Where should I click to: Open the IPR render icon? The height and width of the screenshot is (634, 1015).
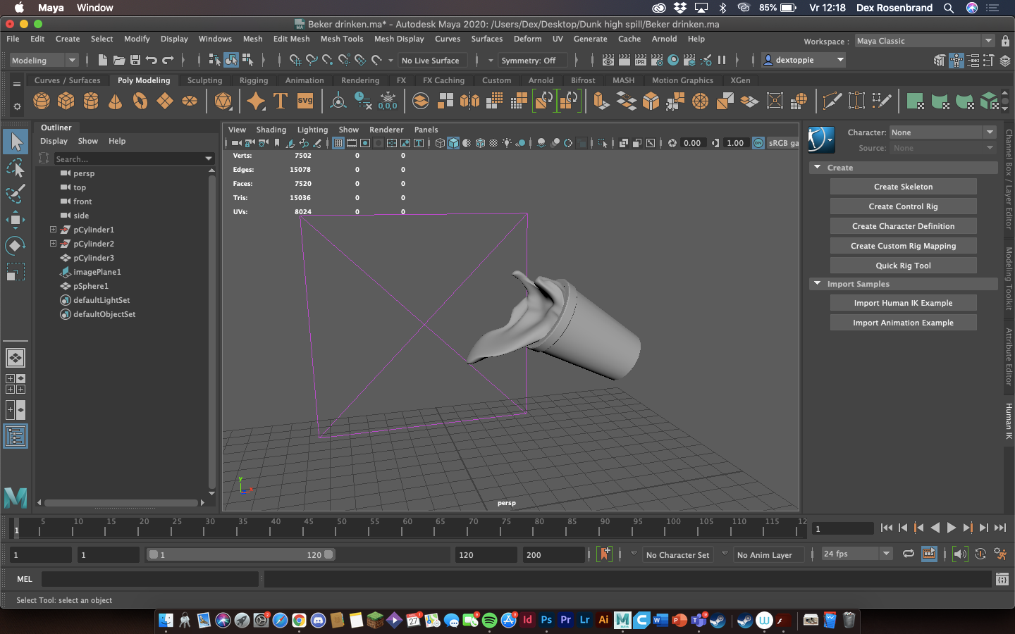click(x=640, y=61)
